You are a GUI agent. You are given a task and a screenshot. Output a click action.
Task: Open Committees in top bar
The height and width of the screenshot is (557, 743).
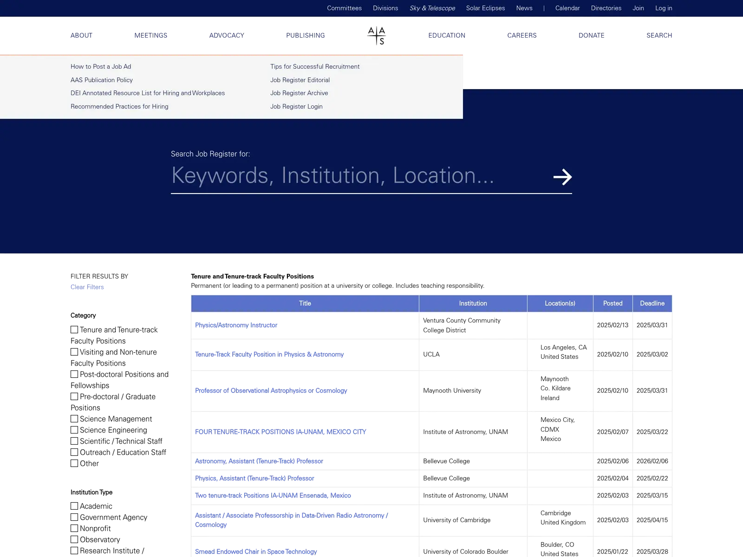click(344, 8)
